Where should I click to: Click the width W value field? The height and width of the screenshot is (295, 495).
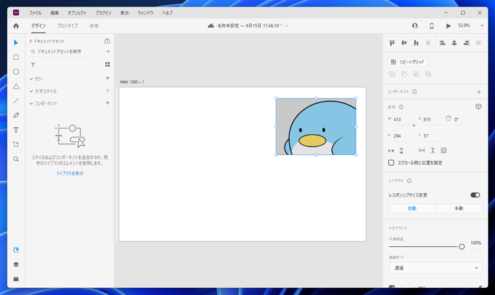[x=402, y=120]
